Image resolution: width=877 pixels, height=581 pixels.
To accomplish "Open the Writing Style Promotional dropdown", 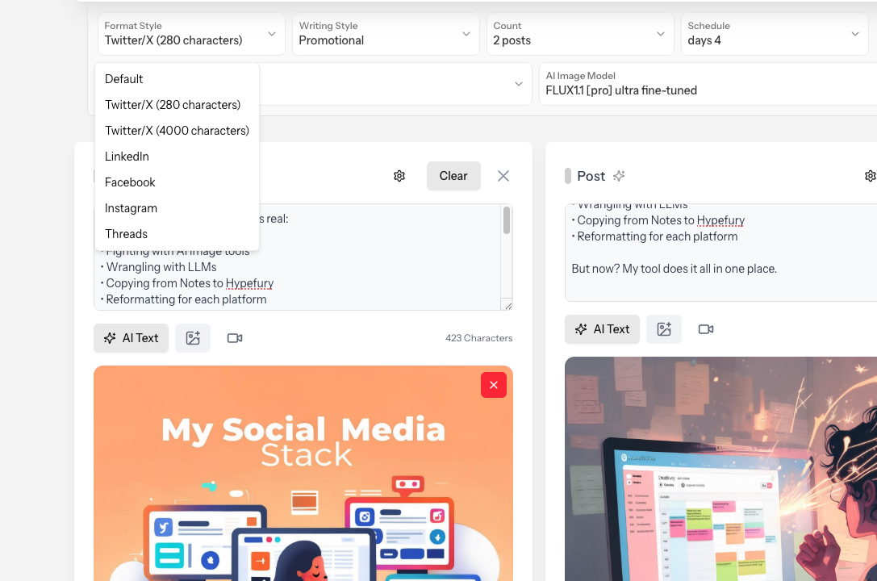I will click(x=386, y=34).
